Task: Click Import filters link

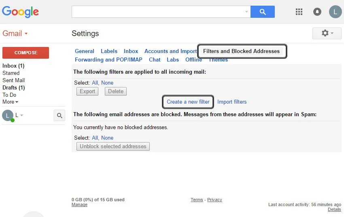Action: tap(232, 102)
